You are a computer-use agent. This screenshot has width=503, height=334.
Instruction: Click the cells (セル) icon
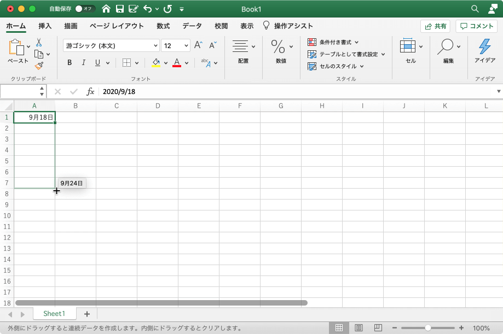tap(408, 45)
